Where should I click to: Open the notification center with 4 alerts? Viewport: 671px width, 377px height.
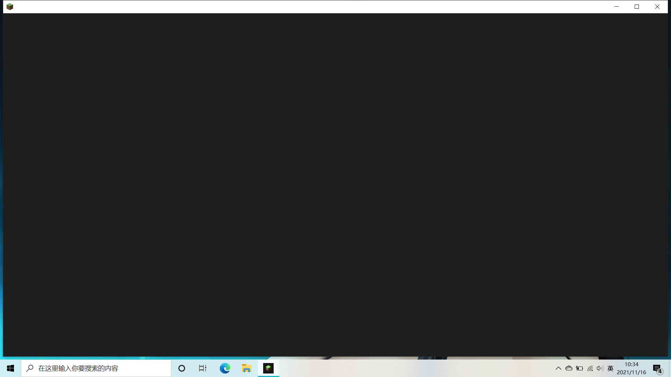pos(657,369)
